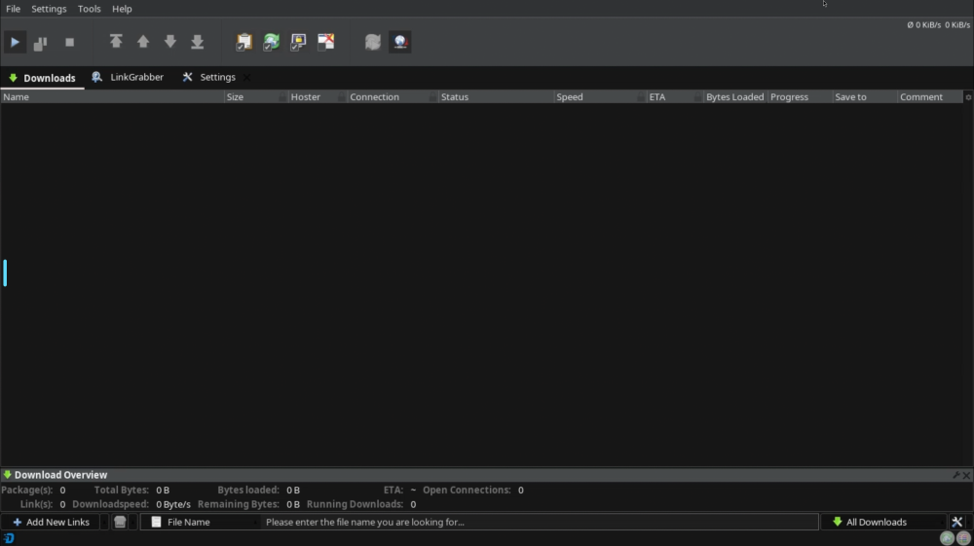
Task: Toggle lock on the Connection column width
Action: click(432, 96)
